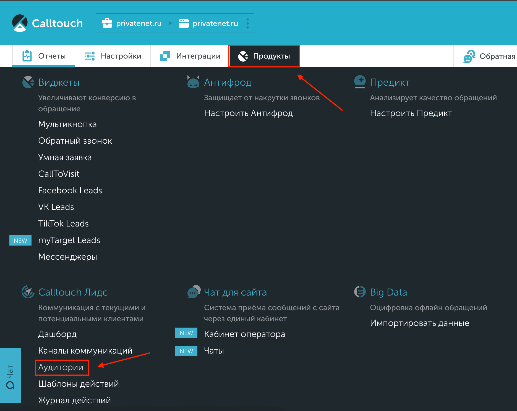
Task: Click the Виджеты widgets icon
Action: [x=28, y=82]
